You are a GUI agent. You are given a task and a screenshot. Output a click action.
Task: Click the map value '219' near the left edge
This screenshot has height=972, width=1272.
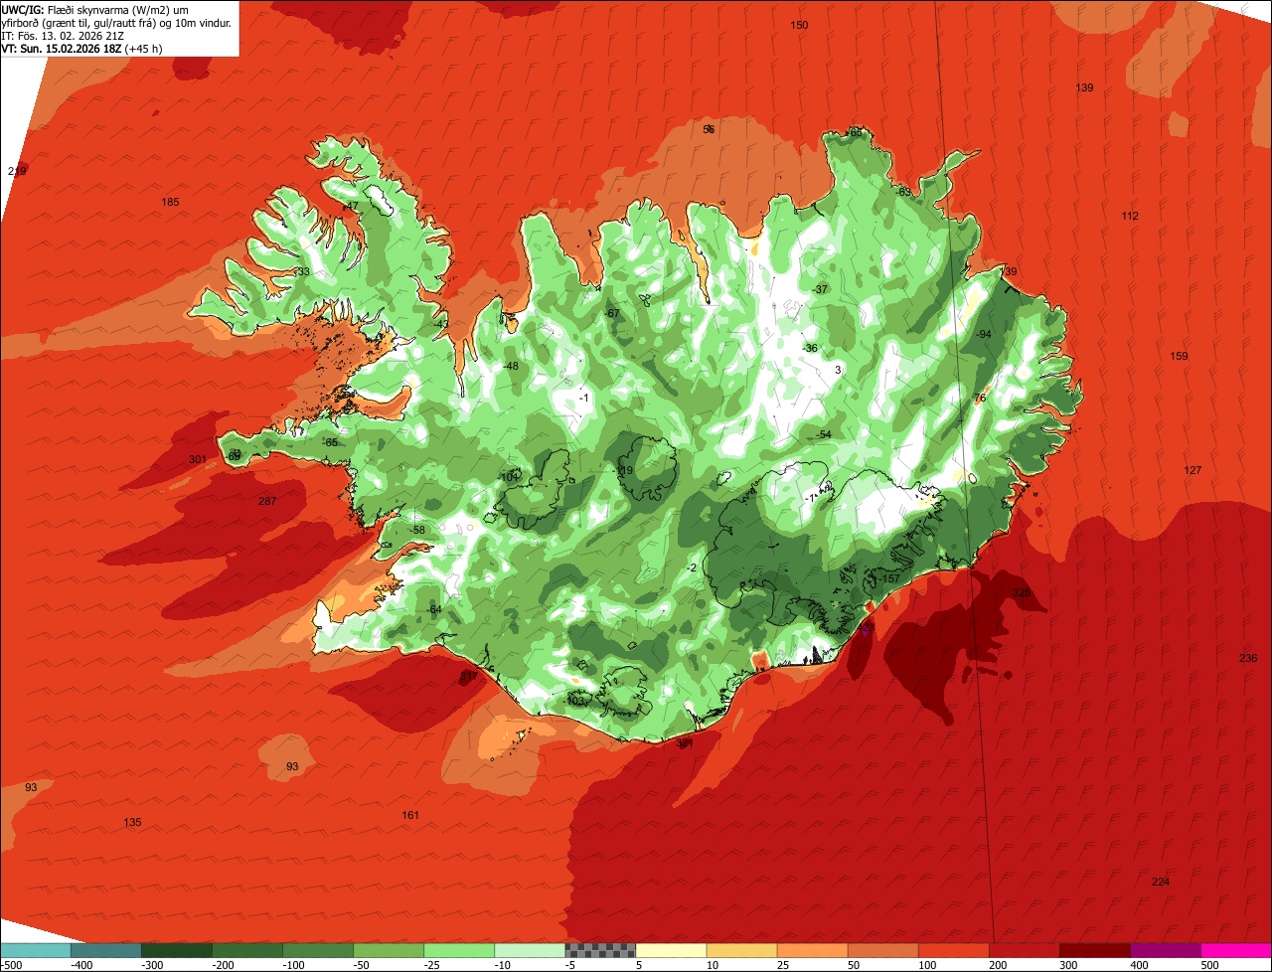point(17,172)
